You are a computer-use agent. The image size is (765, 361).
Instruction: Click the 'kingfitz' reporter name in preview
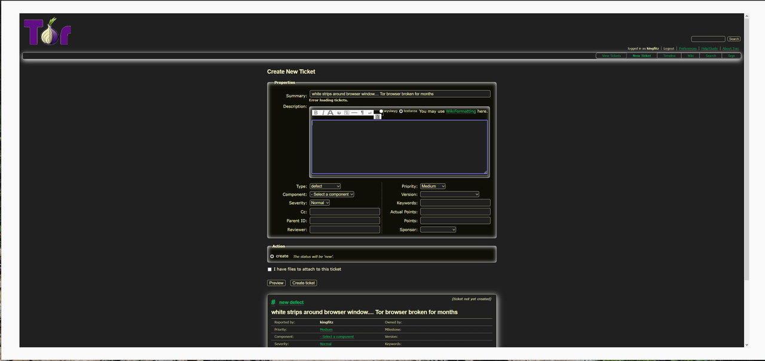click(x=326, y=322)
